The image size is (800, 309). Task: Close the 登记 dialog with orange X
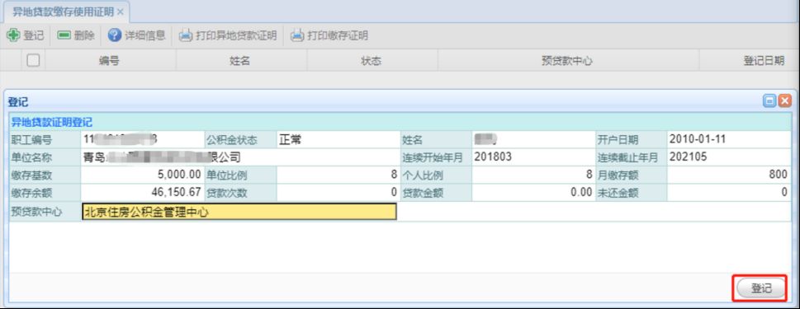[x=784, y=101]
